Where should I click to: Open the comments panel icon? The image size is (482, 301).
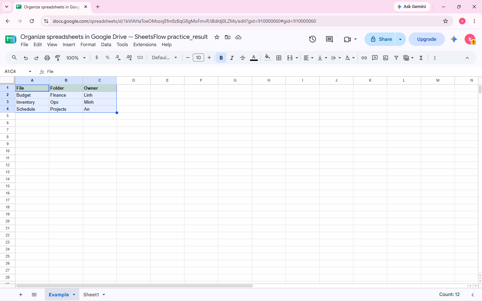329,39
